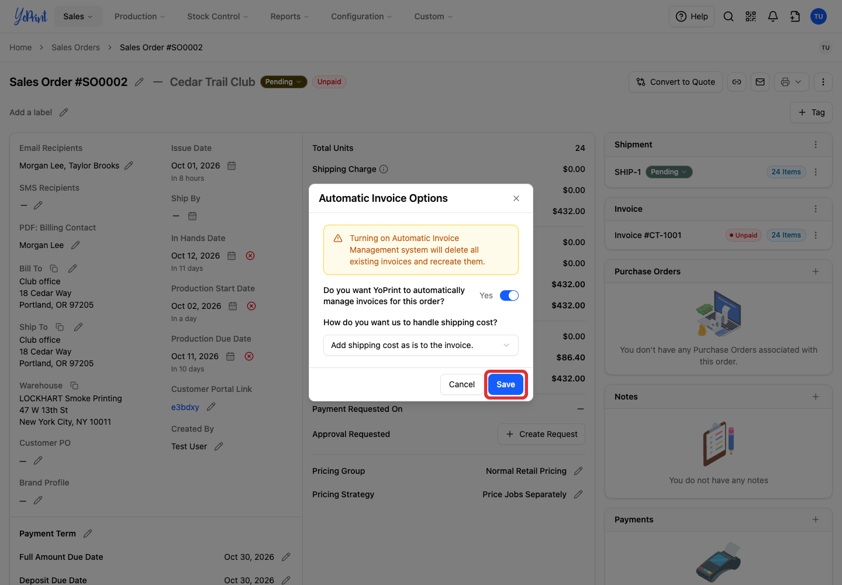This screenshot has height=585, width=842.
Task: Open the Issue Date calendar icon
Action: pyautogui.click(x=232, y=166)
